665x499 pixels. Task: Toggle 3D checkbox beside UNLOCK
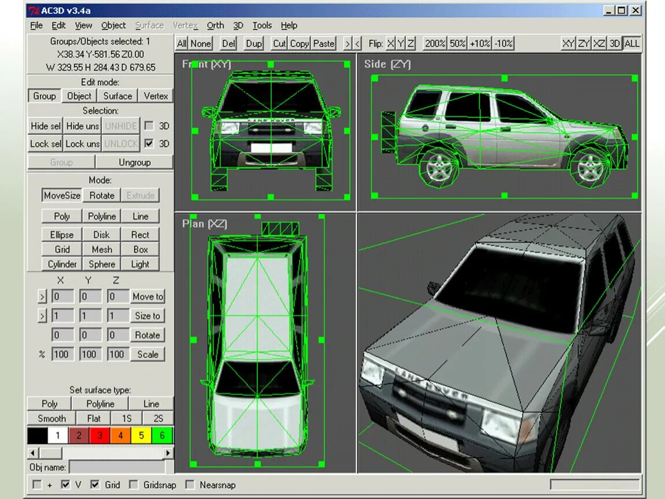[x=149, y=144]
